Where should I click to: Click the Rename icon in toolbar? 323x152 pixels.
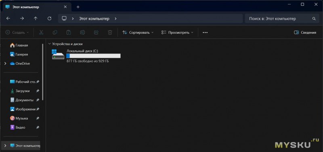82,33
